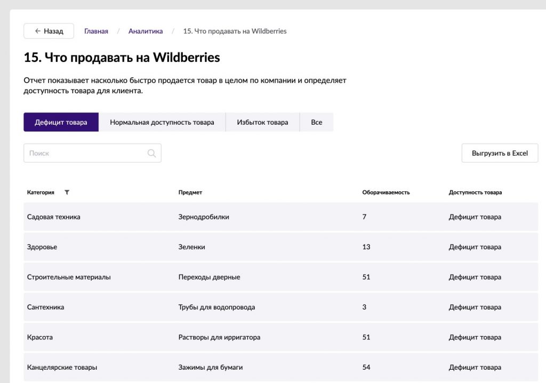Image resolution: width=546 pixels, height=383 pixels.
Task: Select the Трубы для водопровода row
Action: [280, 307]
